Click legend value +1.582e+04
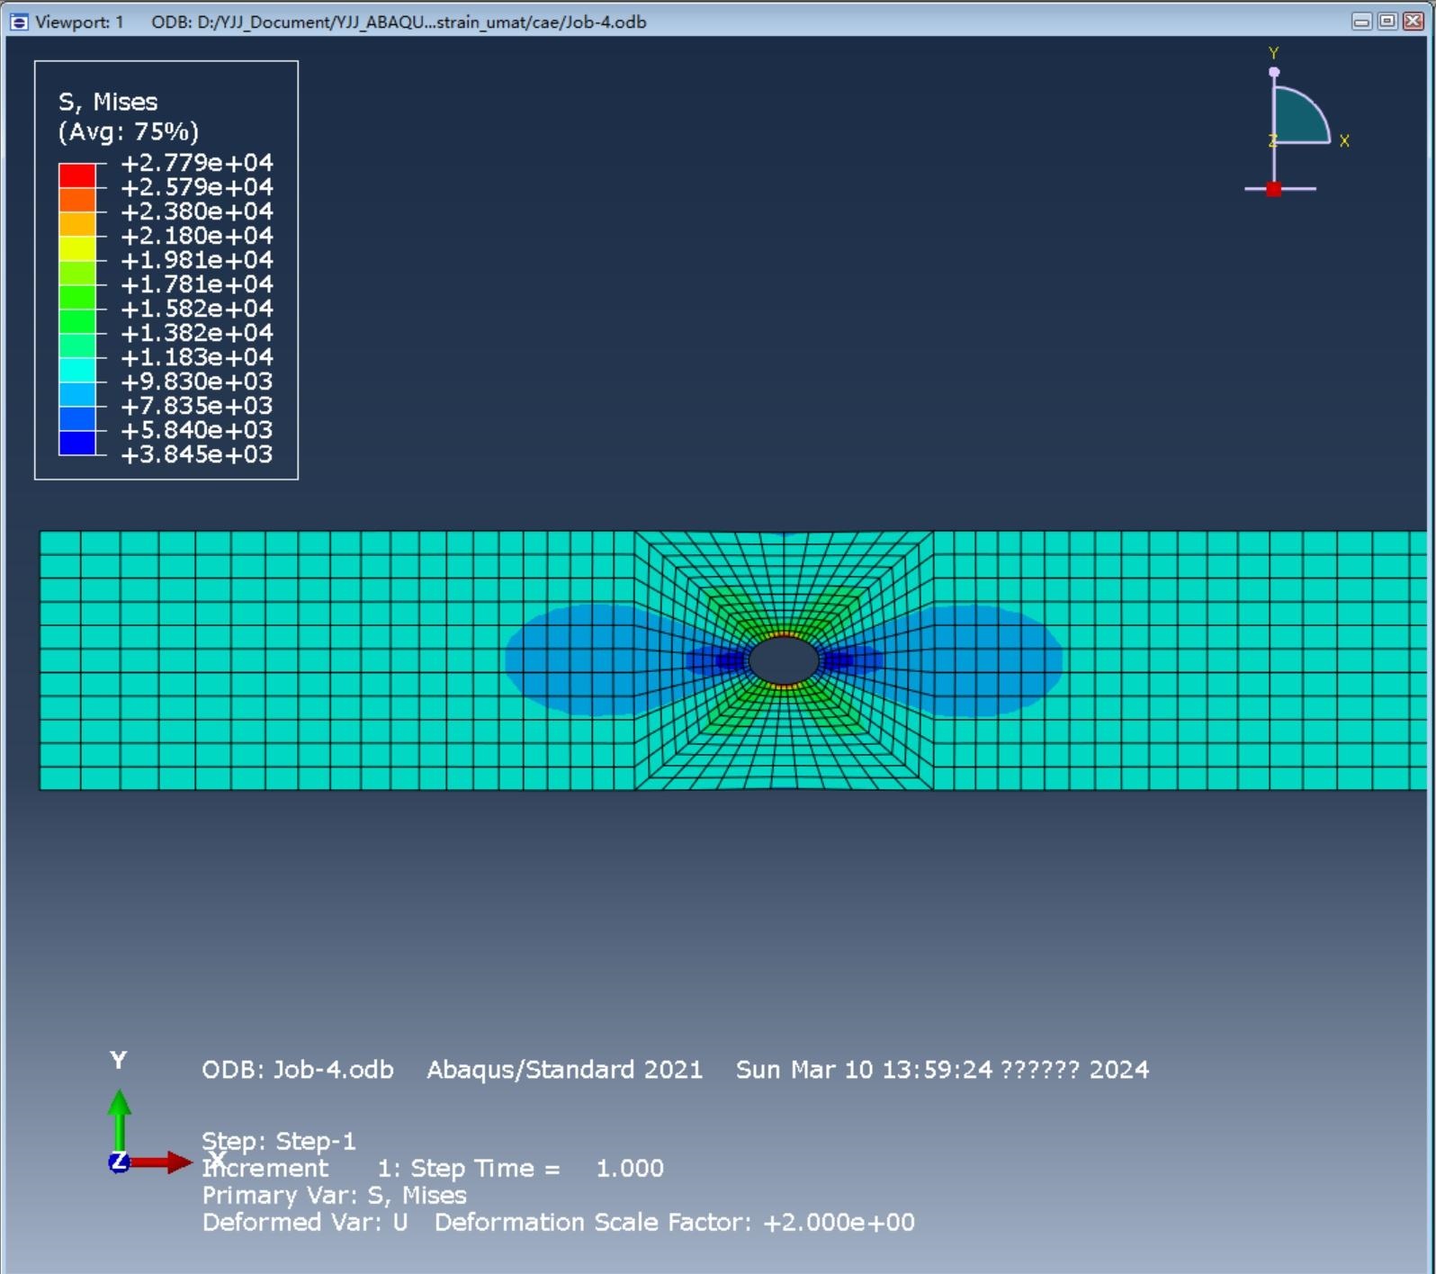The width and height of the screenshot is (1436, 1274). pos(196,309)
